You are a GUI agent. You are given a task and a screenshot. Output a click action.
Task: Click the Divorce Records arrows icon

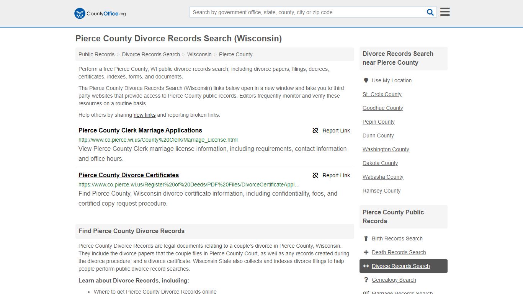[366, 266]
